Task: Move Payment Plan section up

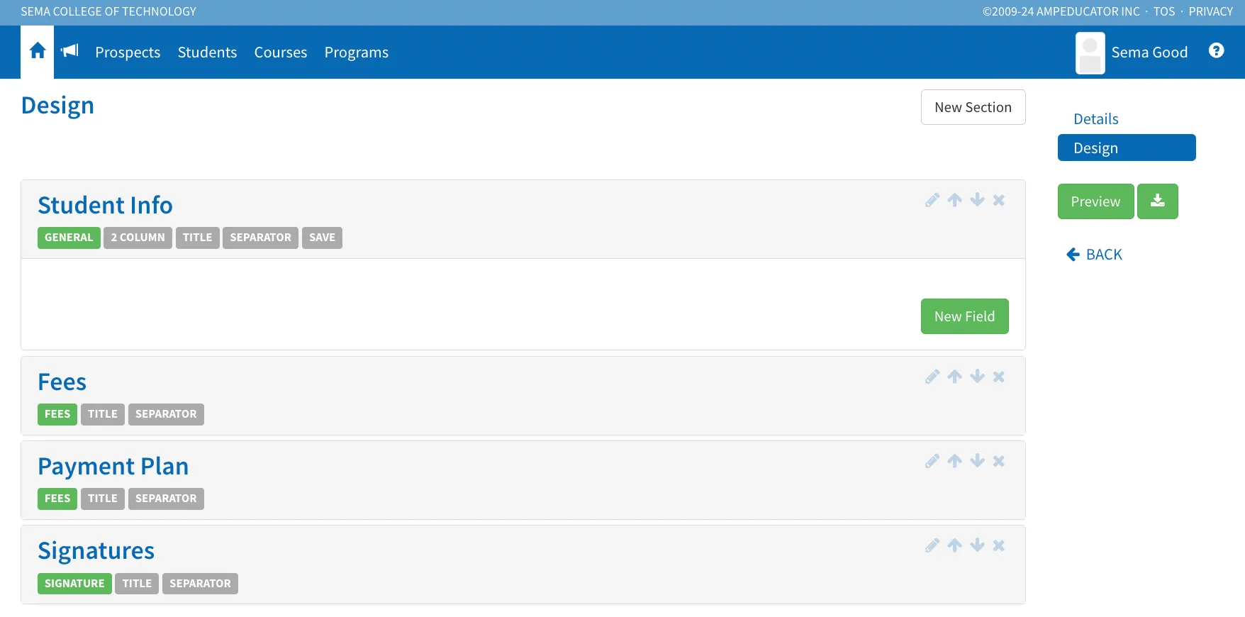Action: pyautogui.click(x=954, y=461)
